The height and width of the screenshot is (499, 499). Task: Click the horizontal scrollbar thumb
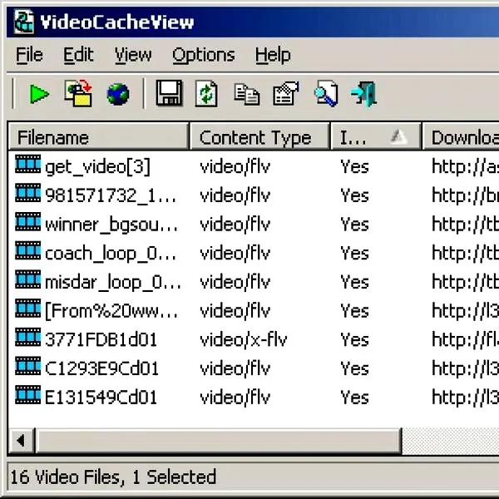tap(219, 441)
